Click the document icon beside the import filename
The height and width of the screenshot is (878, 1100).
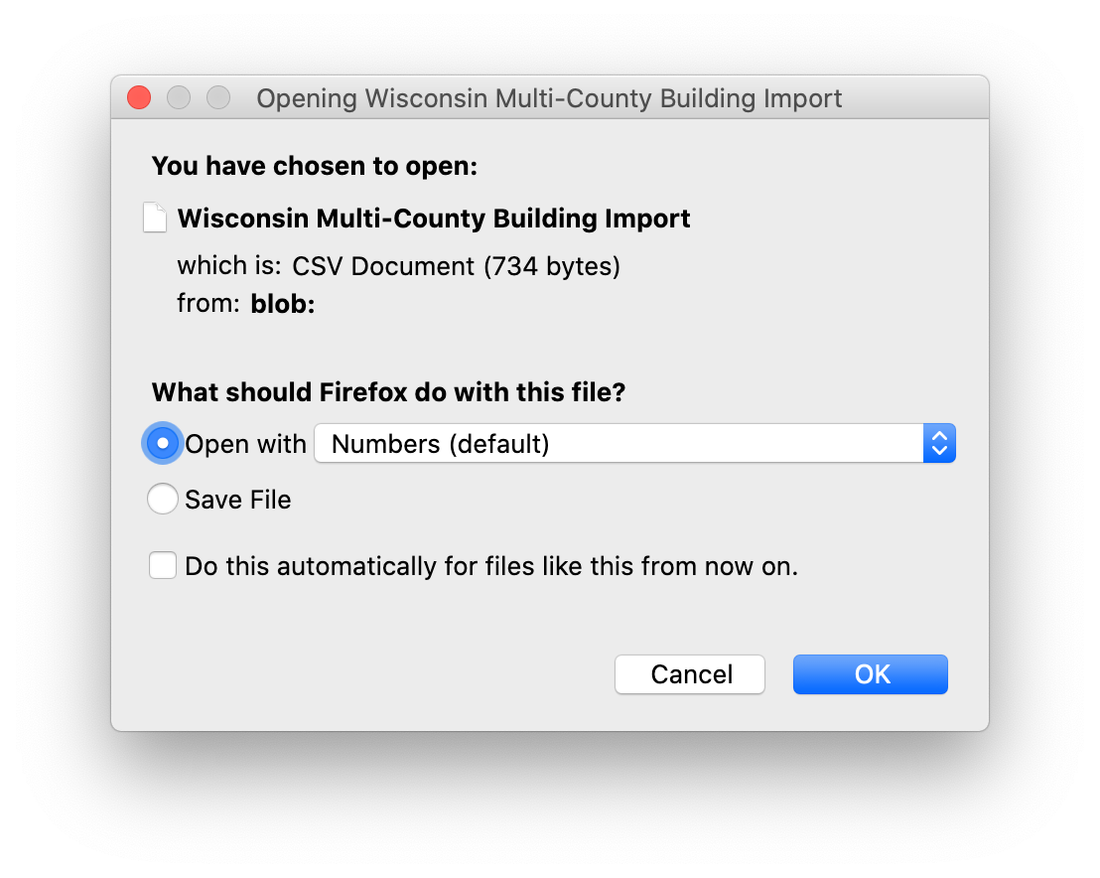(155, 218)
